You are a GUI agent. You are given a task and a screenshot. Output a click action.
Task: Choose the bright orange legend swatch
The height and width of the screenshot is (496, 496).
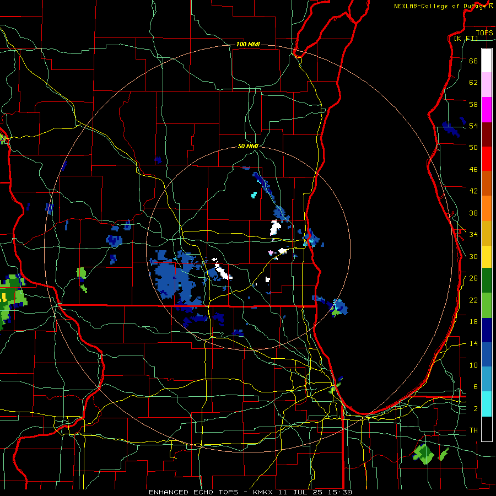[x=487, y=208]
